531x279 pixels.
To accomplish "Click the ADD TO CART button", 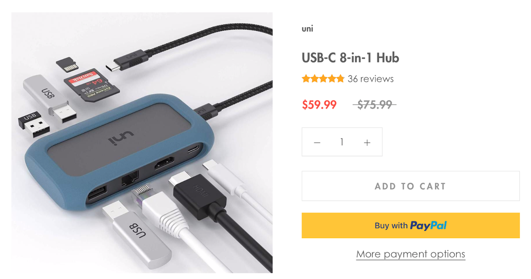I will [411, 186].
